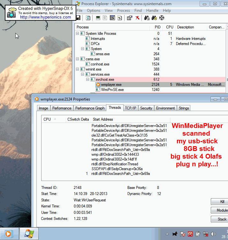Viewport: 228px width, 240px height.
Task: Collapse the services.exe tree node
Action: click(x=82, y=74)
